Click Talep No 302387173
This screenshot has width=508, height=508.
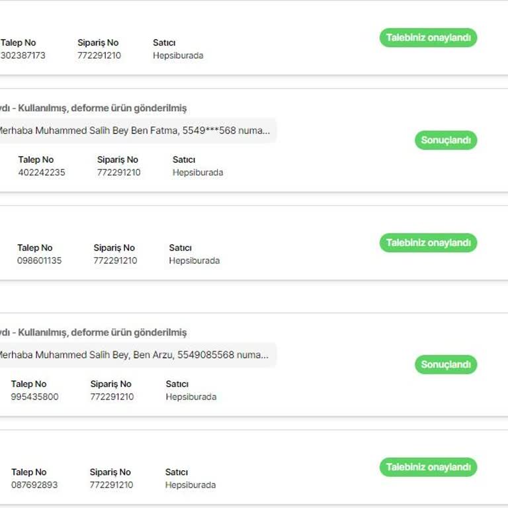[x=23, y=56]
